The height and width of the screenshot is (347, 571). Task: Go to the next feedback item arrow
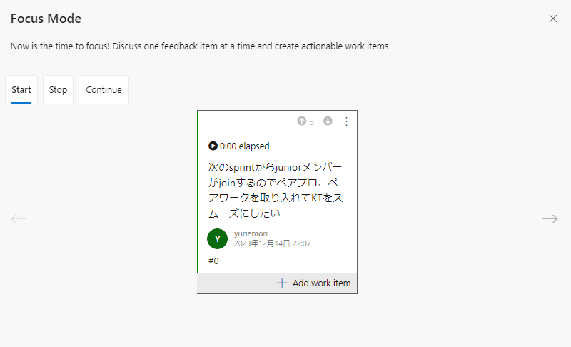tap(550, 218)
